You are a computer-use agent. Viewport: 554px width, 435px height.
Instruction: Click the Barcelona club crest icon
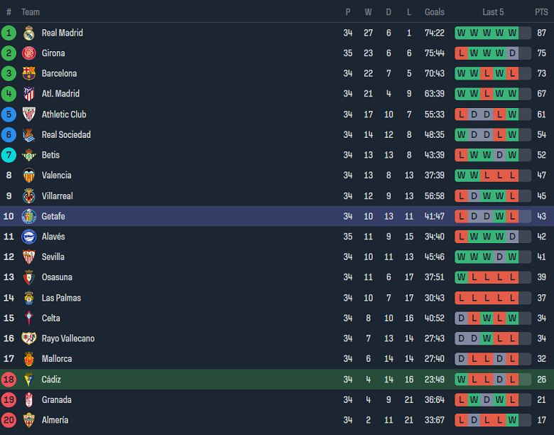(29, 73)
